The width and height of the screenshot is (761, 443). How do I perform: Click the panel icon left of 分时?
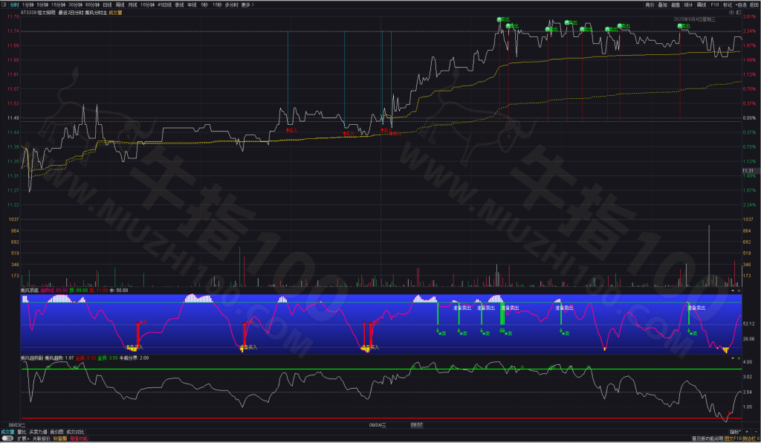click(4, 5)
